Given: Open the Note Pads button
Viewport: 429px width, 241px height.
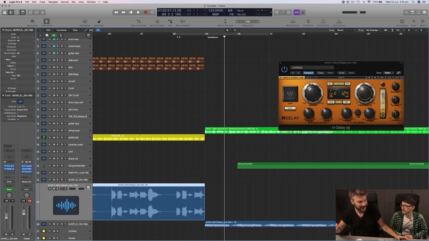Looking at the screenshot, I should point(412,12).
